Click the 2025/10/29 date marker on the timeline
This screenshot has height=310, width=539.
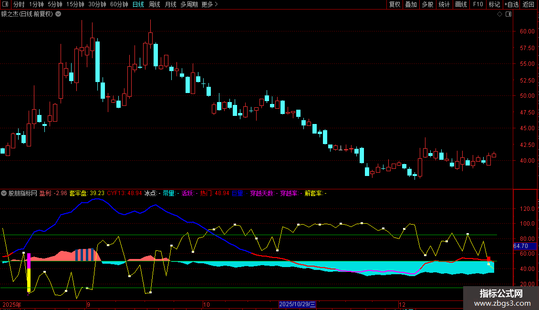coord(297,304)
